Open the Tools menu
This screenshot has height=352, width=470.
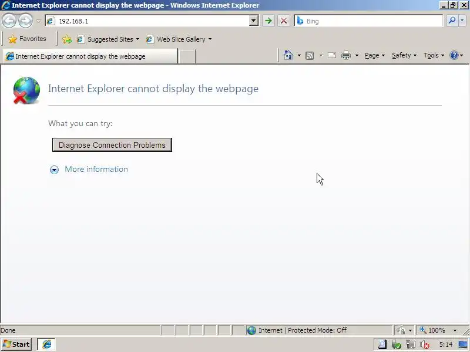point(434,55)
